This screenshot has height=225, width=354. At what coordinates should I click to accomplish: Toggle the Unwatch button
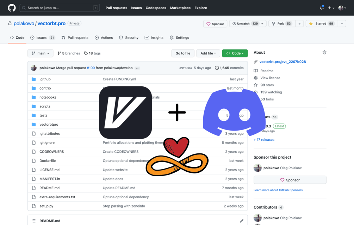point(245,24)
